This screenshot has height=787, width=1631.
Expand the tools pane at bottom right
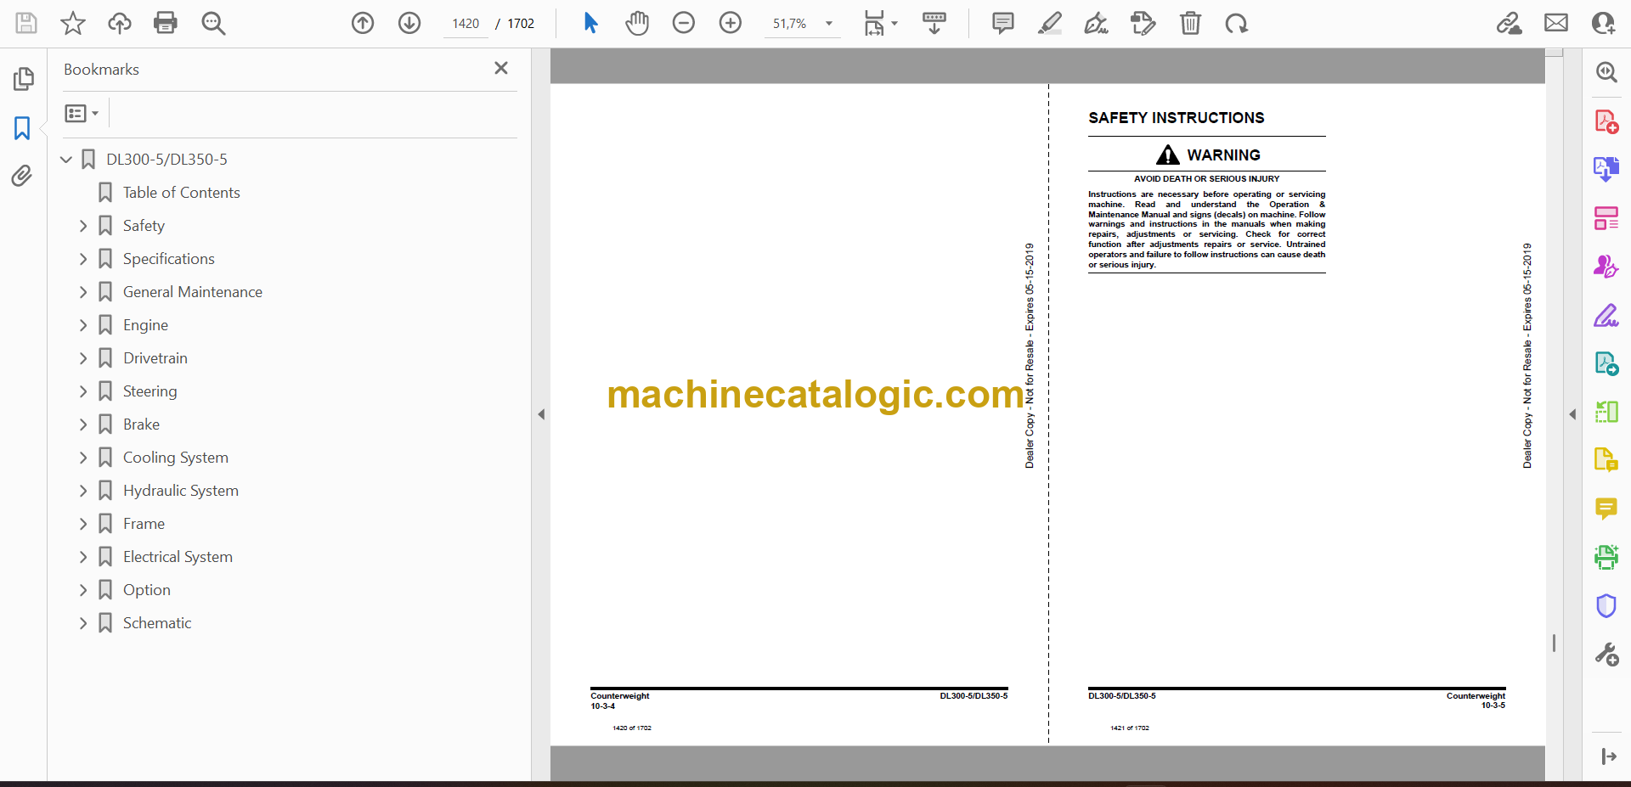click(x=1608, y=756)
